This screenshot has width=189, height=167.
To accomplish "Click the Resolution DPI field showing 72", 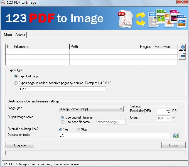I will 163,111.
